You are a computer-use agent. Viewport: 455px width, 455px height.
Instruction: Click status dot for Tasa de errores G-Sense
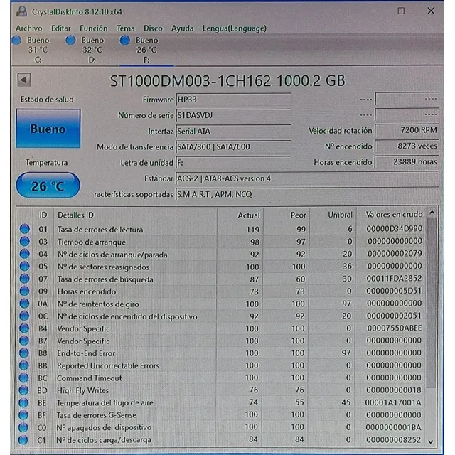pyautogui.click(x=23, y=415)
